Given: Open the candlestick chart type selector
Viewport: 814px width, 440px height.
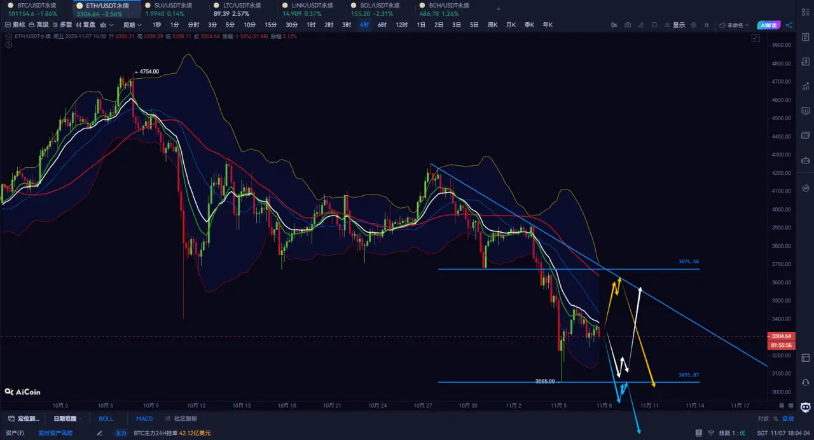Looking at the screenshot, I should (106, 25).
